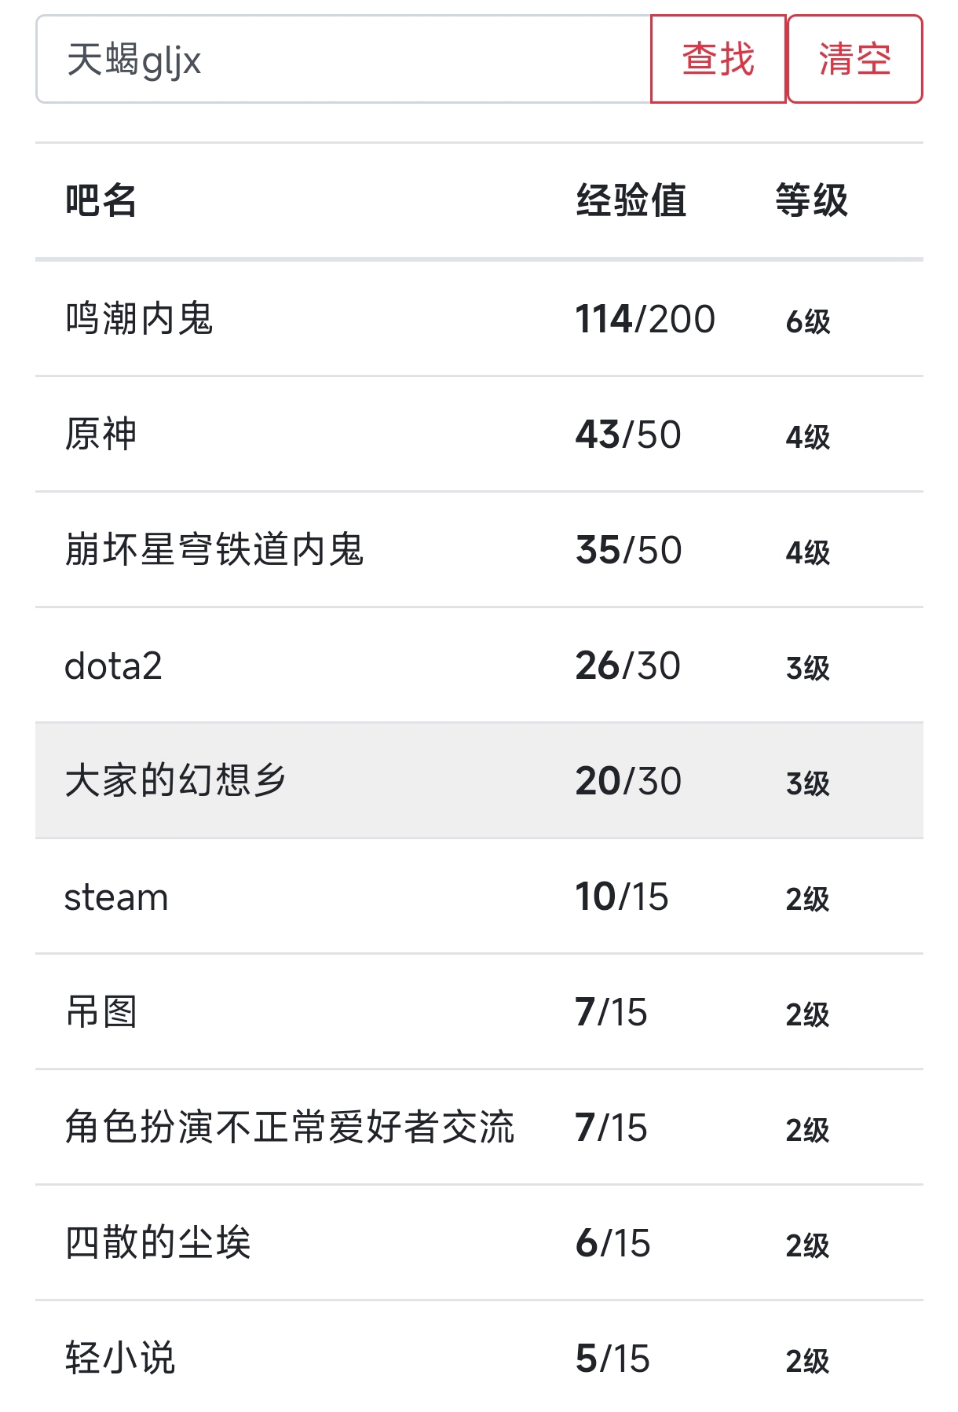Select the 崩坏星穹铁道内鬼 row
Viewport: 958px width, 1412px height.
coord(479,550)
